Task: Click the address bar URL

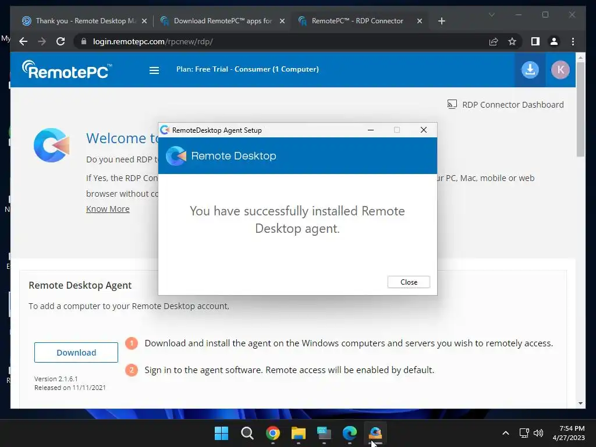Action: pos(153,41)
